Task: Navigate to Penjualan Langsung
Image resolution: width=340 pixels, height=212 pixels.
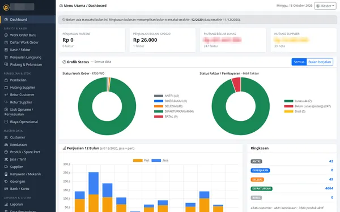Action: point(28,57)
